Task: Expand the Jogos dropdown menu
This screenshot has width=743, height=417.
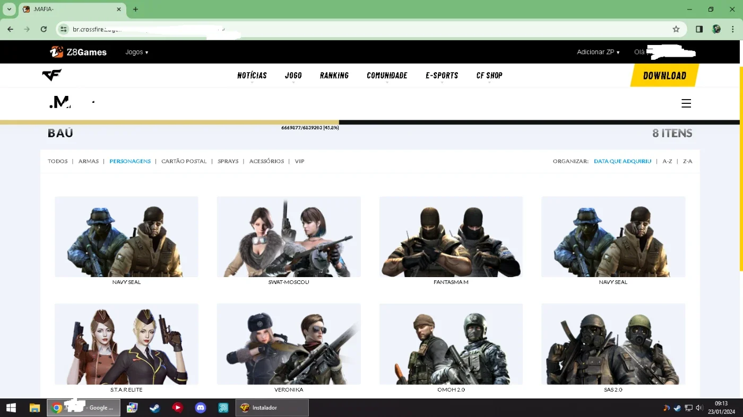Action: click(137, 52)
